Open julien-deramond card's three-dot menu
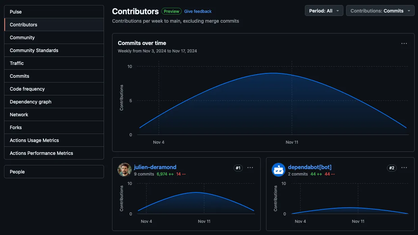The height and width of the screenshot is (235, 418). click(x=250, y=168)
